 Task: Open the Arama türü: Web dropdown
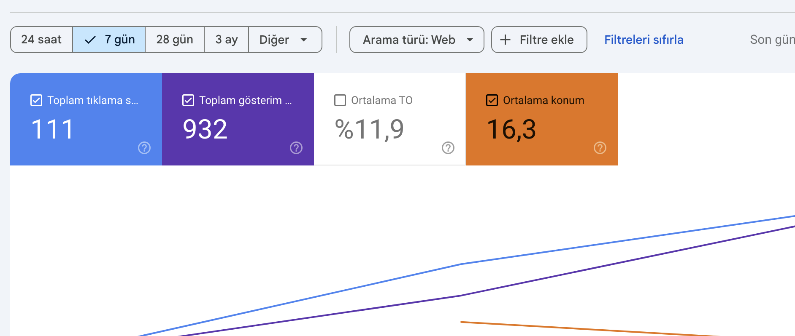pos(417,40)
